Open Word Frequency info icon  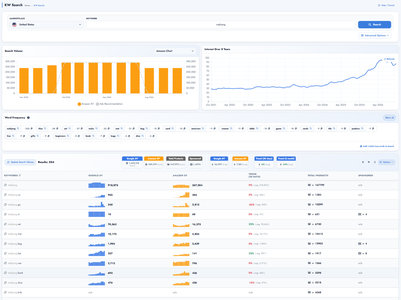pos(28,118)
